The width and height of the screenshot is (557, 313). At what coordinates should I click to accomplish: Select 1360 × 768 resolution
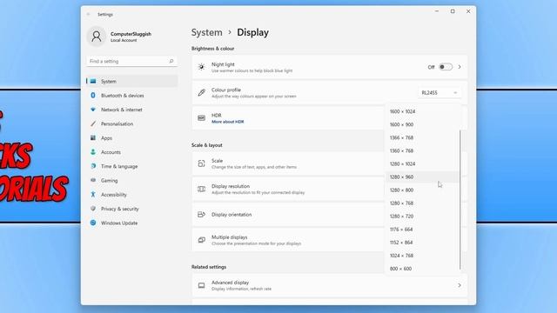(x=422, y=150)
